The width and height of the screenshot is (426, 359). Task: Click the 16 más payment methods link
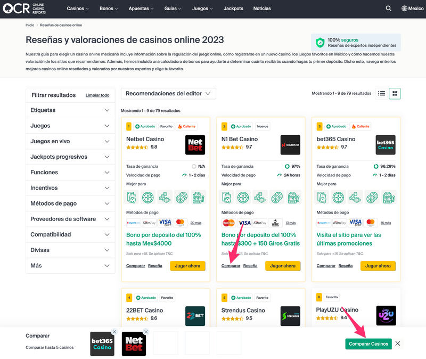[x=386, y=223]
